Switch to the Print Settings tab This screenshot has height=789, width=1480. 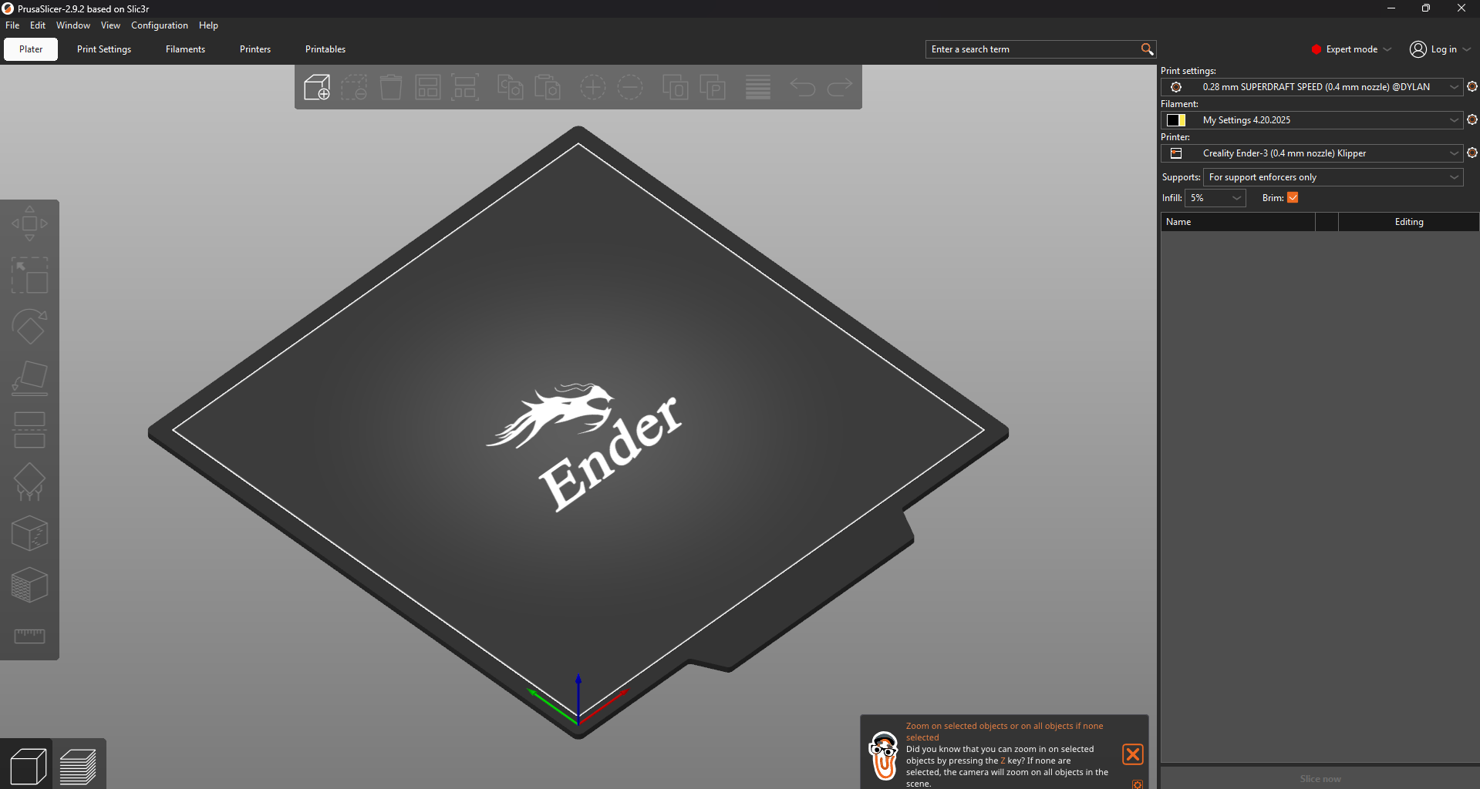103,49
